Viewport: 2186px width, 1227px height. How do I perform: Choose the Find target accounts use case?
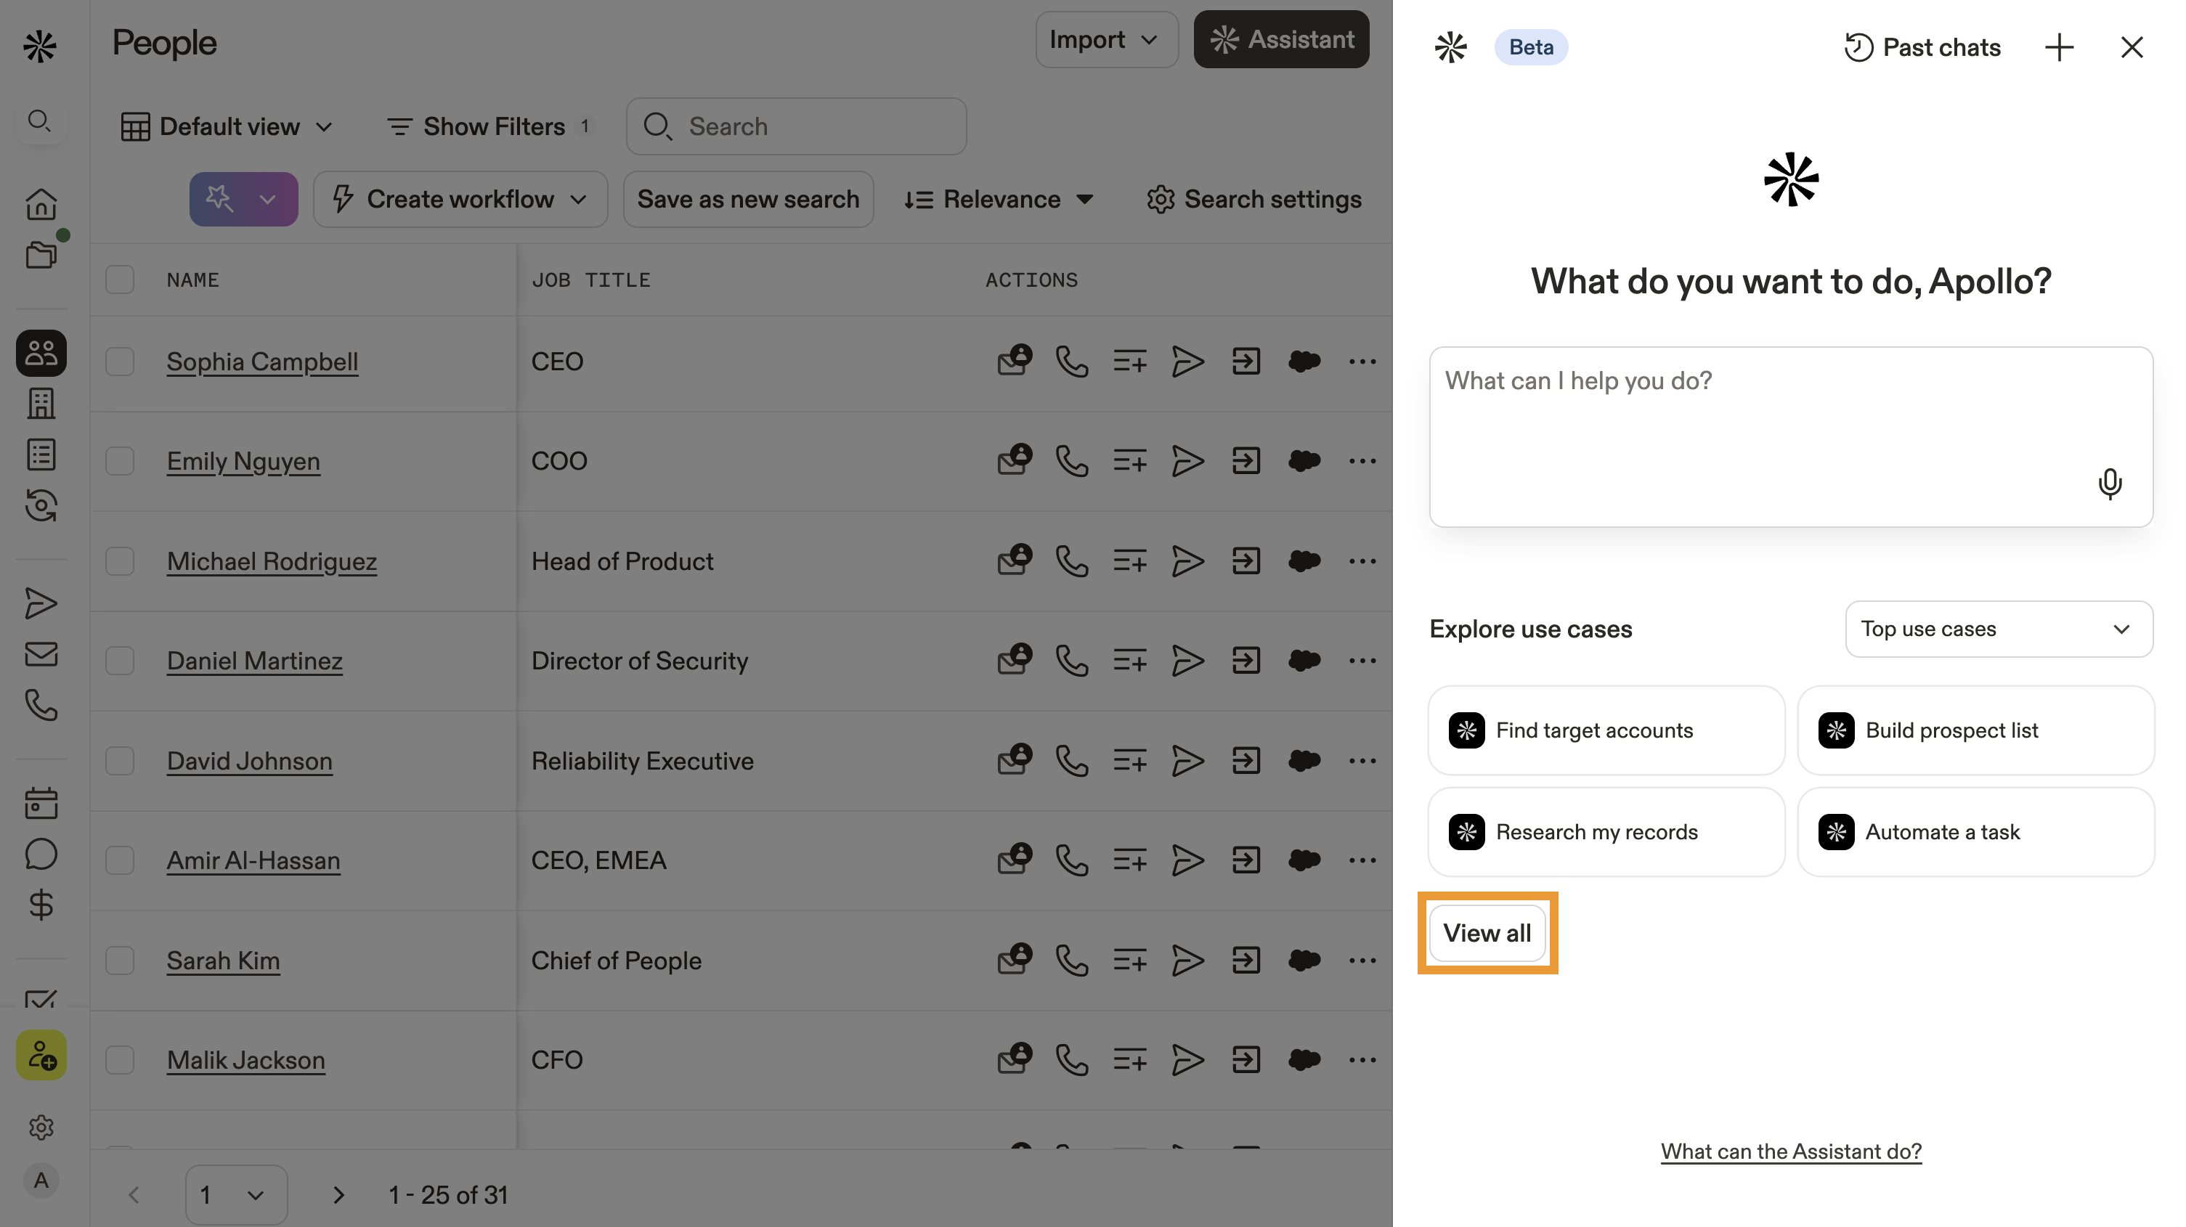(x=1606, y=730)
